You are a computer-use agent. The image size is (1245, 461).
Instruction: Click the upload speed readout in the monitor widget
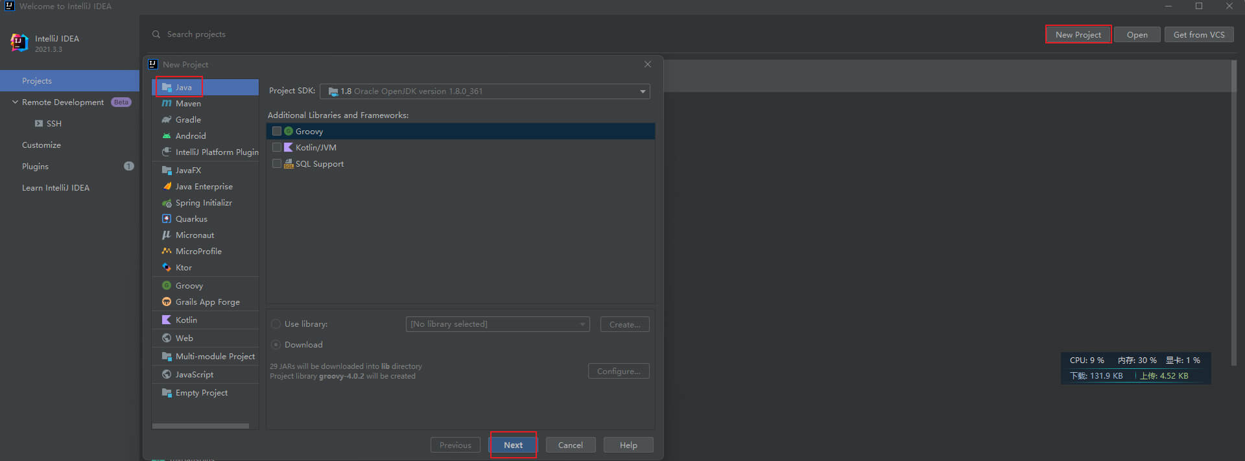[1165, 376]
